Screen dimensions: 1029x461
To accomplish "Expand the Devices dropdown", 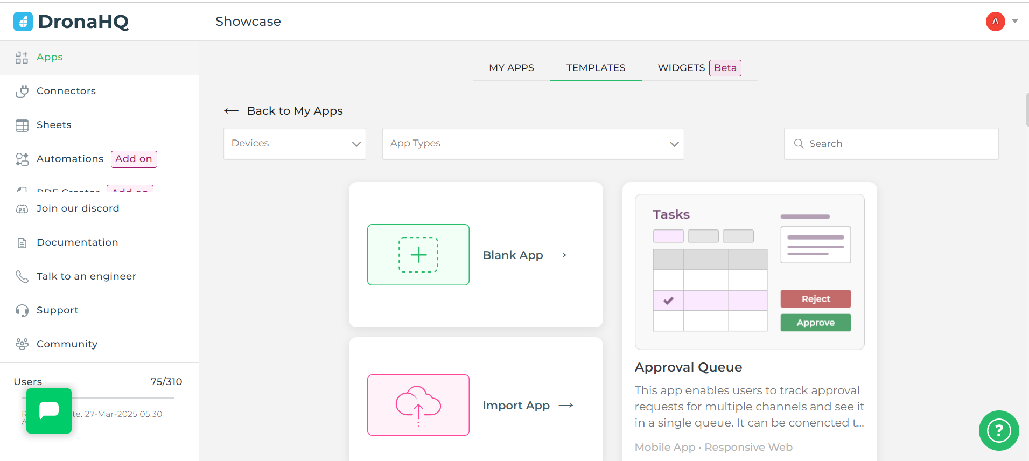I will click(295, 144).
